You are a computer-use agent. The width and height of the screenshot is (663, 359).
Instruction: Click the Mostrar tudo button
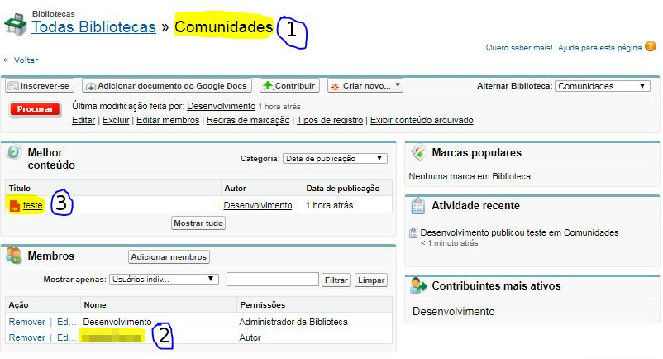click(x=198, y=223)
